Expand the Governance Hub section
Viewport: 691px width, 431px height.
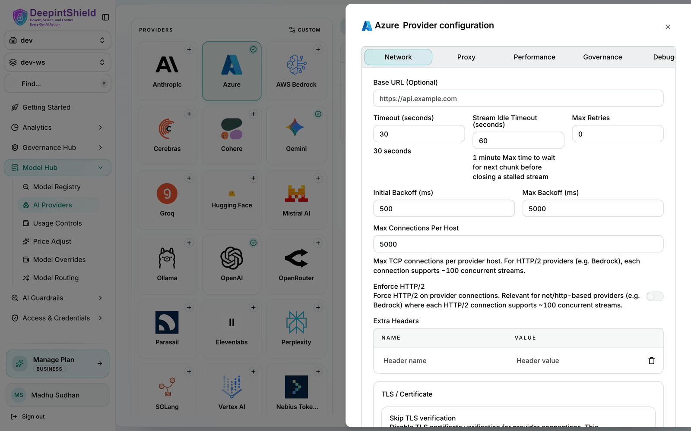tap(57, 147)
